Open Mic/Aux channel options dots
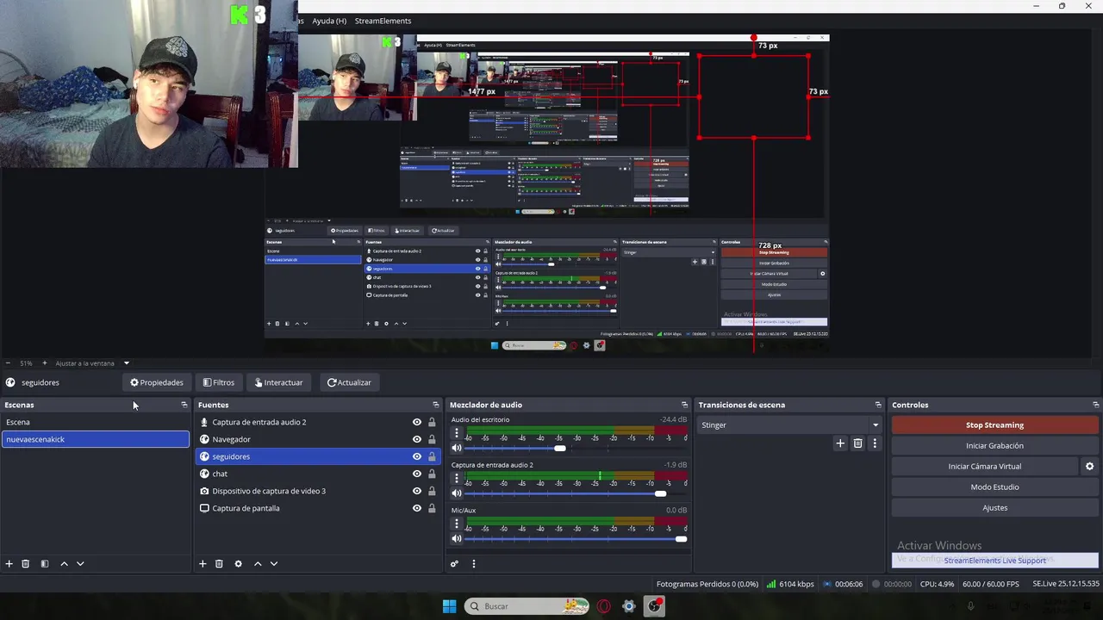Viewport: 1103px width, 620px height. (457, 524)
